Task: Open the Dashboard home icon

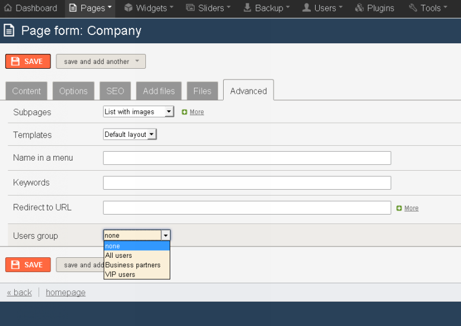Action: pos(8,8)
